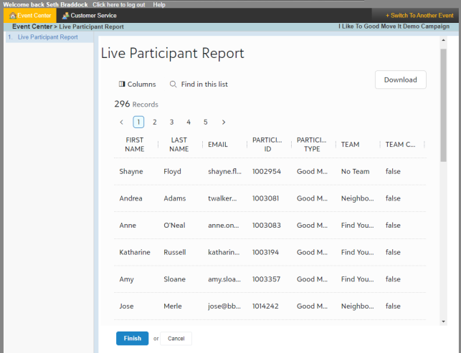Click 'Click here to log out' link
The width and height of the screenshot is (461, 353).
[119, 5]
